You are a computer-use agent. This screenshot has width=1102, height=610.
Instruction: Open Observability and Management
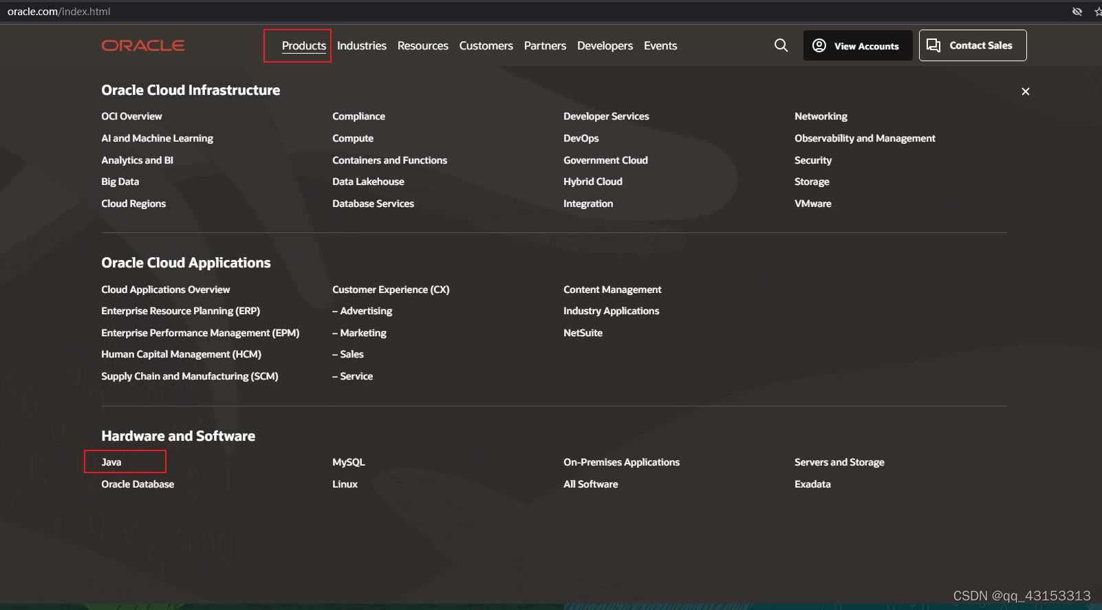click(865, 138)
